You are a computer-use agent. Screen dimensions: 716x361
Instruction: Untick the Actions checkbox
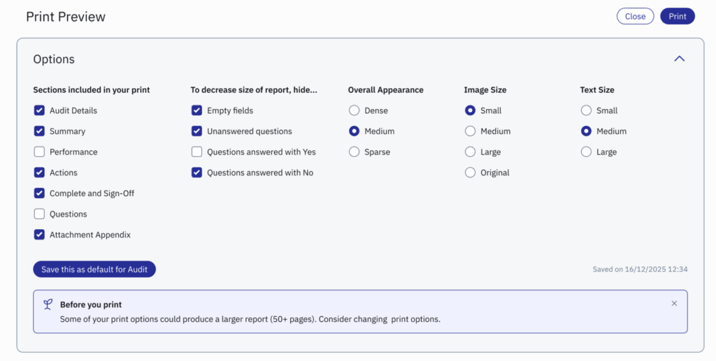coord(39,172)
